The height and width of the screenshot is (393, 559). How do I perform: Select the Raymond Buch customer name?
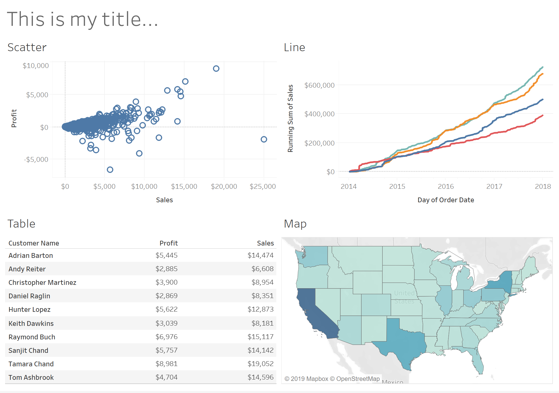click(32, 337)
